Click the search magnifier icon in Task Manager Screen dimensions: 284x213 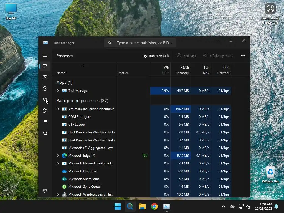point(110,43)
